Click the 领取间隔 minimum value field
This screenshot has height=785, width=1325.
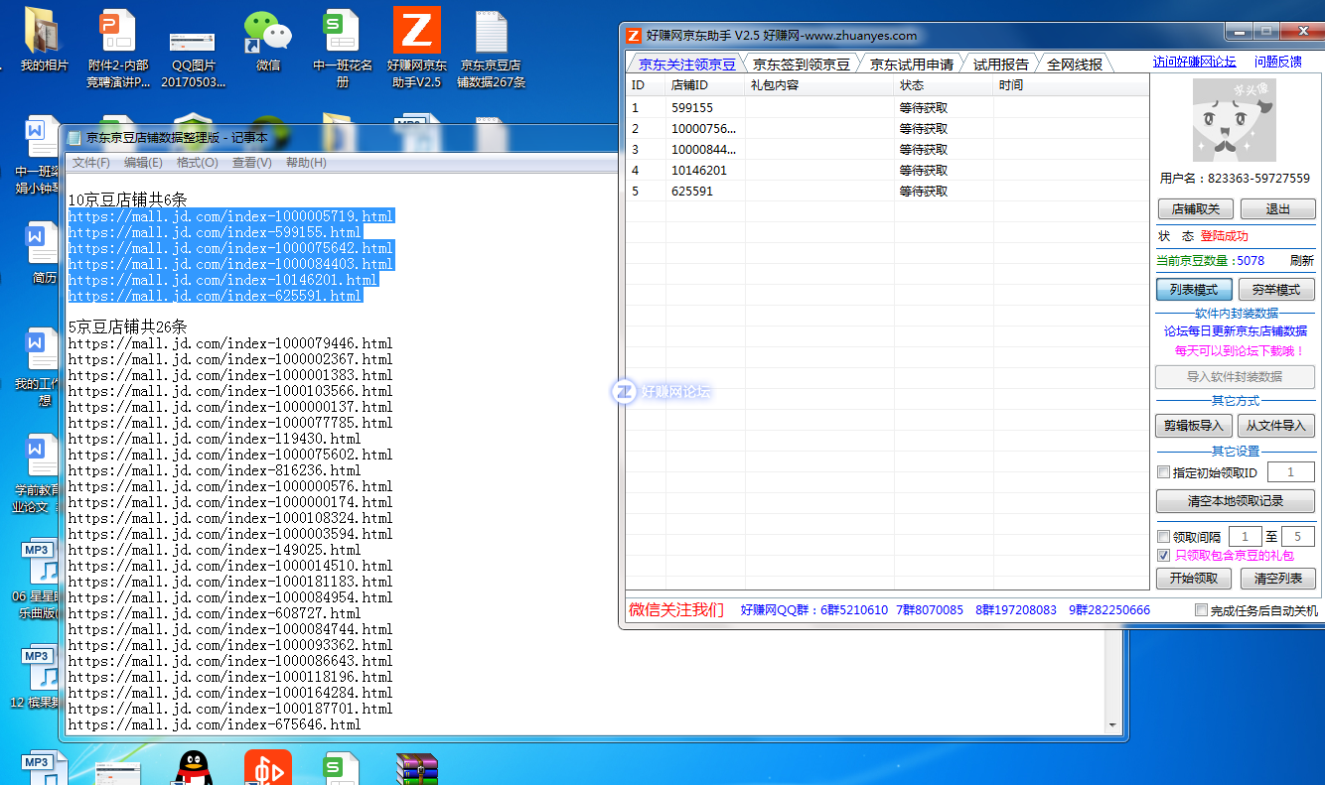click(1245, 537)
